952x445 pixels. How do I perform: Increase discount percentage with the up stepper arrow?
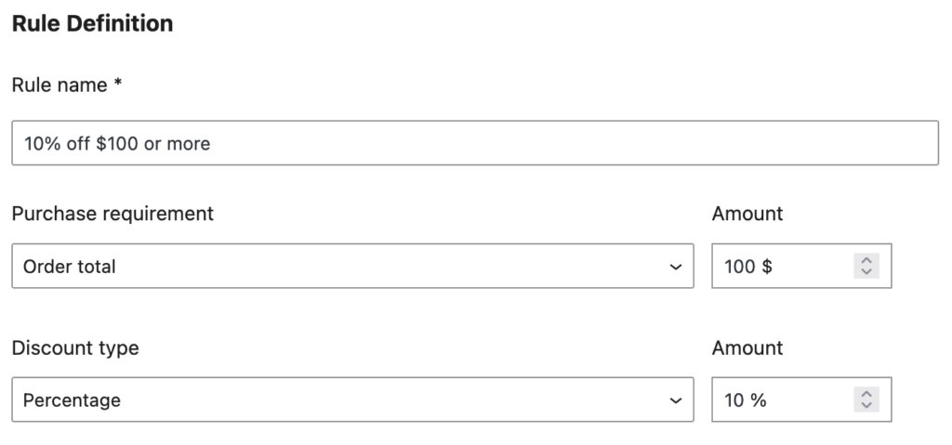[x=866, y=395]
